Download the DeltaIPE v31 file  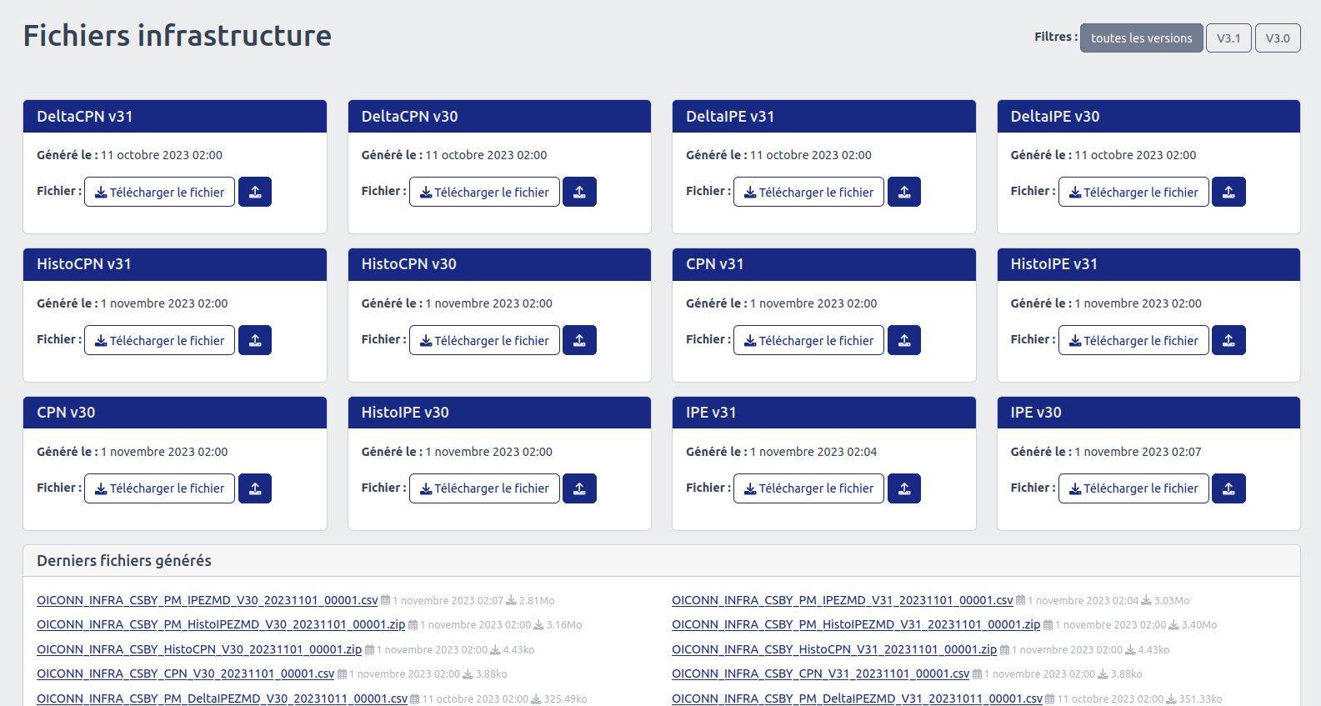click(x=808, y=192)
